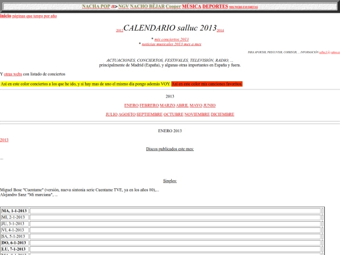The image size is (340, 255).
Task: Open the DEPORTES section
Action: tap(215, 6)
